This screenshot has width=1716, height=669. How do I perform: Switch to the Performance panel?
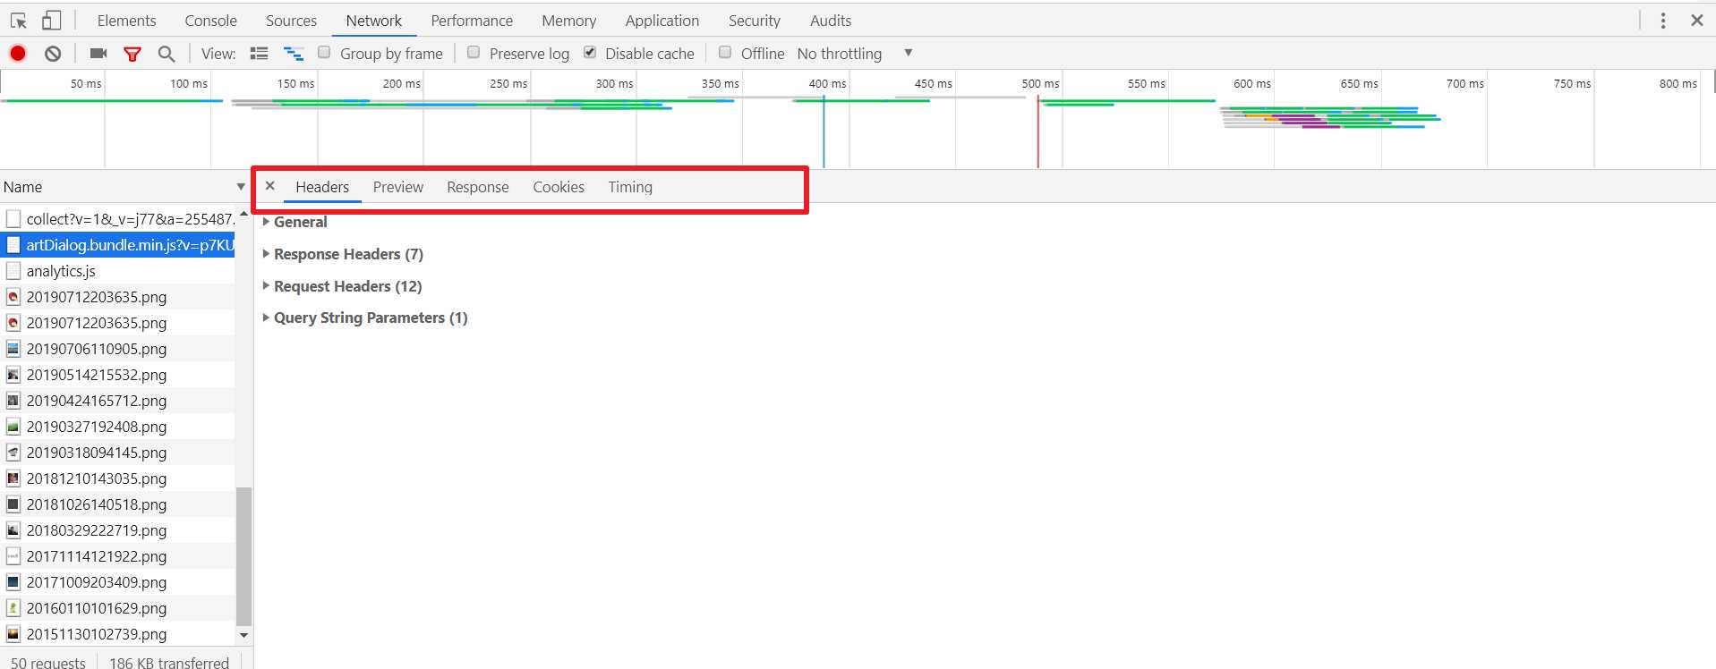click(x=472, y=21)
